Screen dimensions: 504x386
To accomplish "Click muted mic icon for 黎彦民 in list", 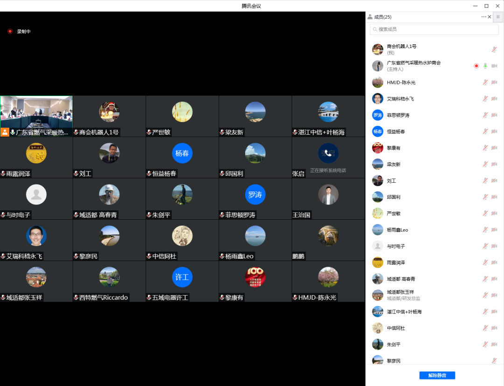I will (x=494, y=361).
